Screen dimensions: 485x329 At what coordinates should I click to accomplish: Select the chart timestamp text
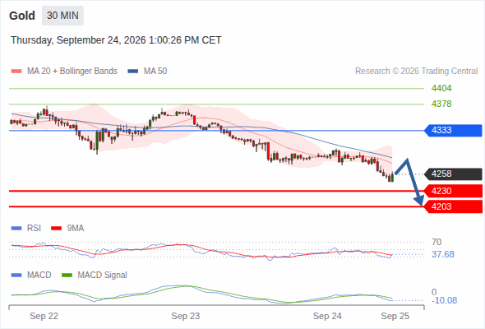116,40
